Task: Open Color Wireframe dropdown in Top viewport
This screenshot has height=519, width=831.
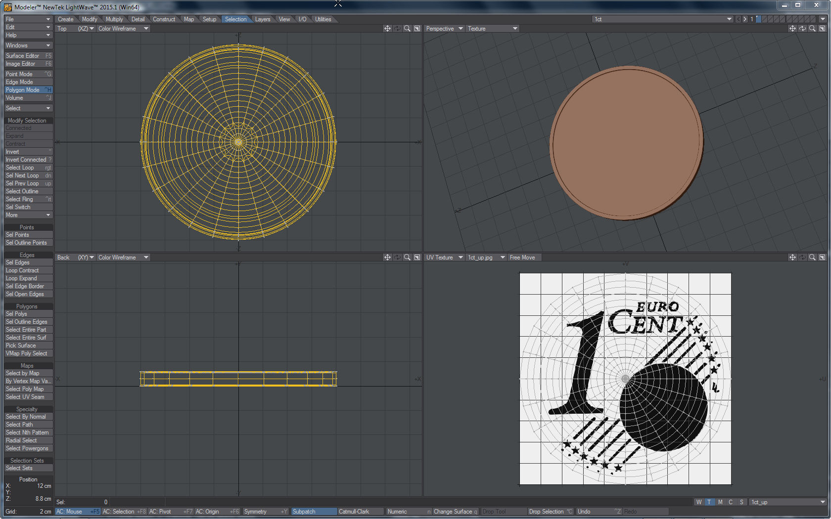Action: point(123,29)
